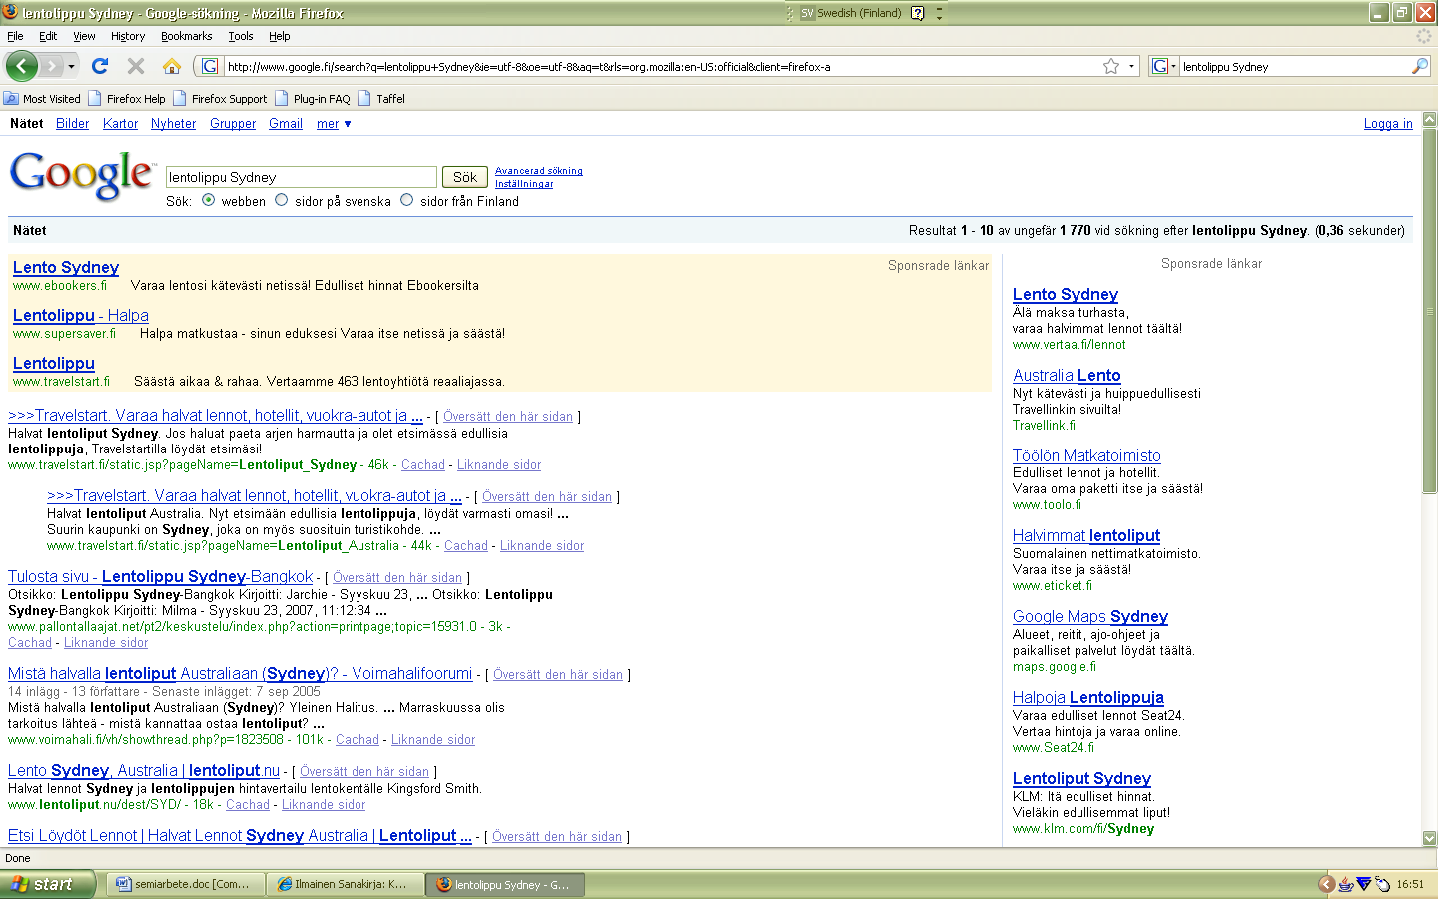Switch to semiarbete.doc taskbar item
The width and height of the screenshot is (1438, 899).
tap(185, 884)
